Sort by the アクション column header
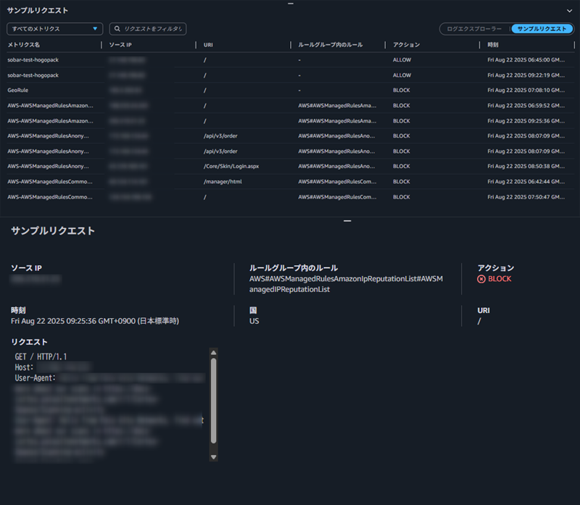This screenshot has width=580, height=505. click(406, 45)
